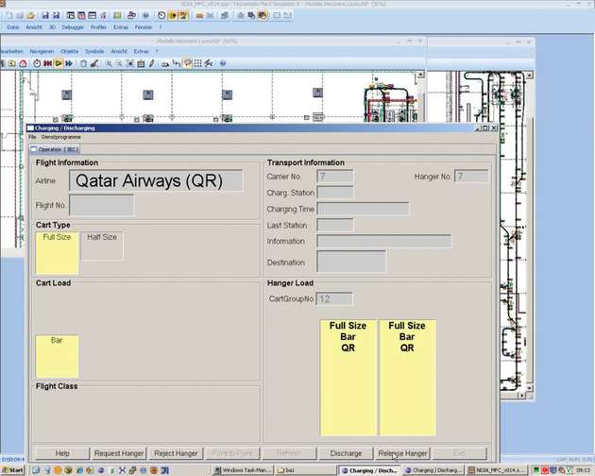Click the Flight No. input field
This screenshot has height=476, width=595.
click(102, 205)
